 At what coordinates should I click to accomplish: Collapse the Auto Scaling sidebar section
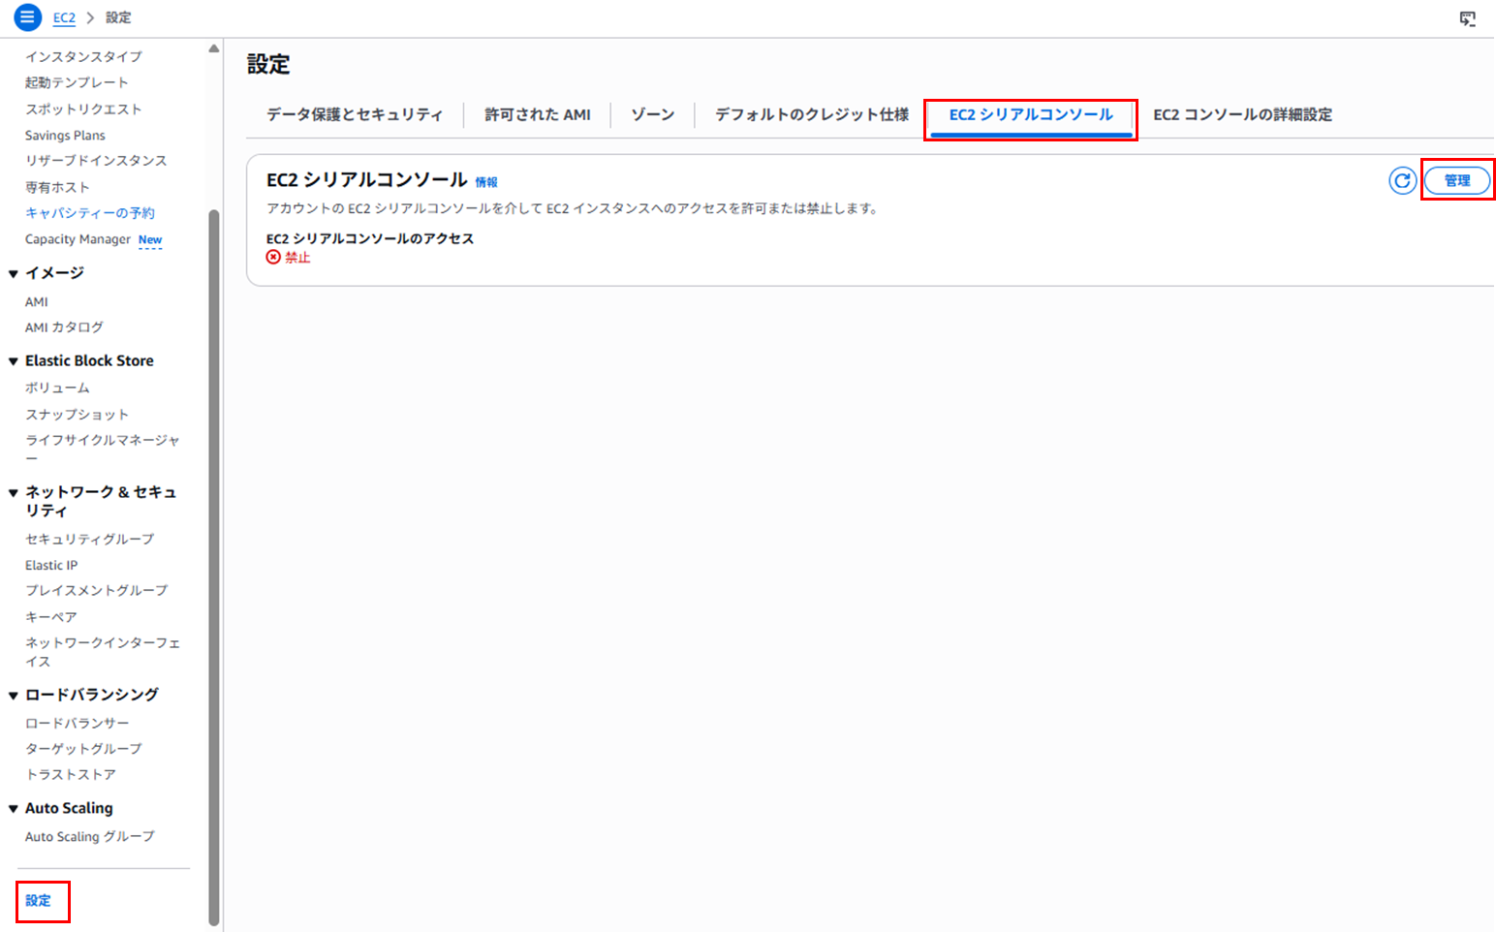click(x=14, y=809)
